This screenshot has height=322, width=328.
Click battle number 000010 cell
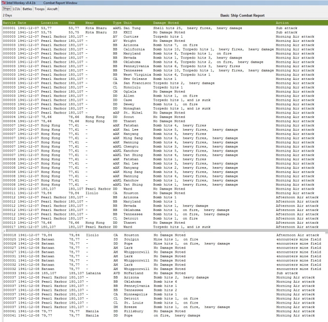[9, 189]
